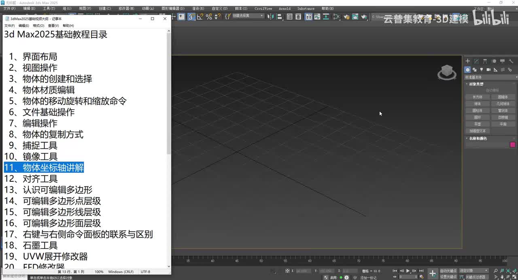Open the Render Setup teapot icon
This screenshot has height=280, width=518.
pos(346,17)
